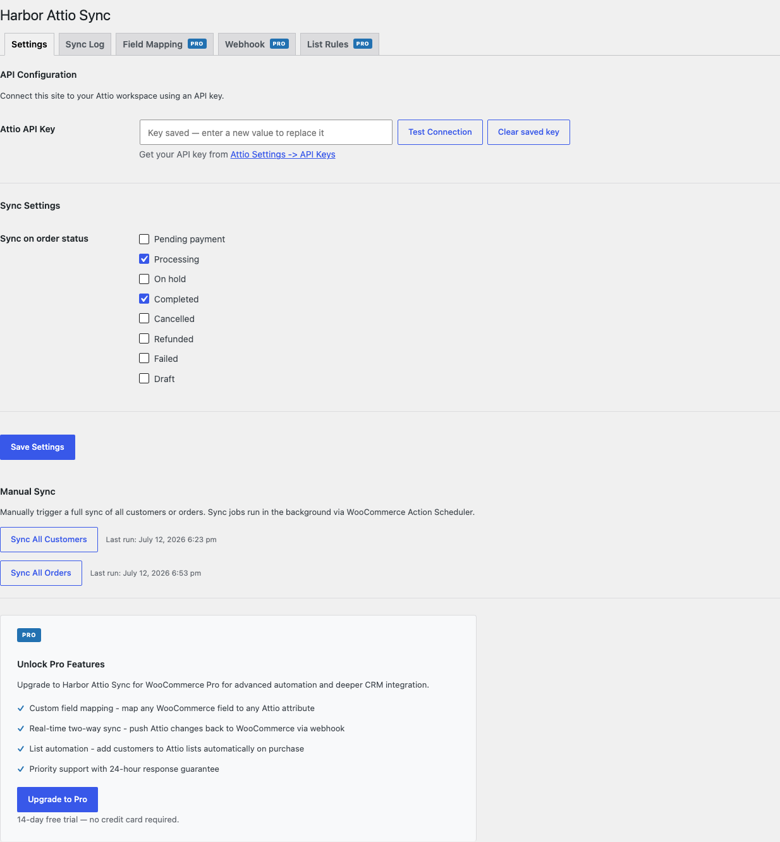This screenshot has height=842, width=780.
Task: Enable the Pending payment checkbox
Action: coord(144,239)
